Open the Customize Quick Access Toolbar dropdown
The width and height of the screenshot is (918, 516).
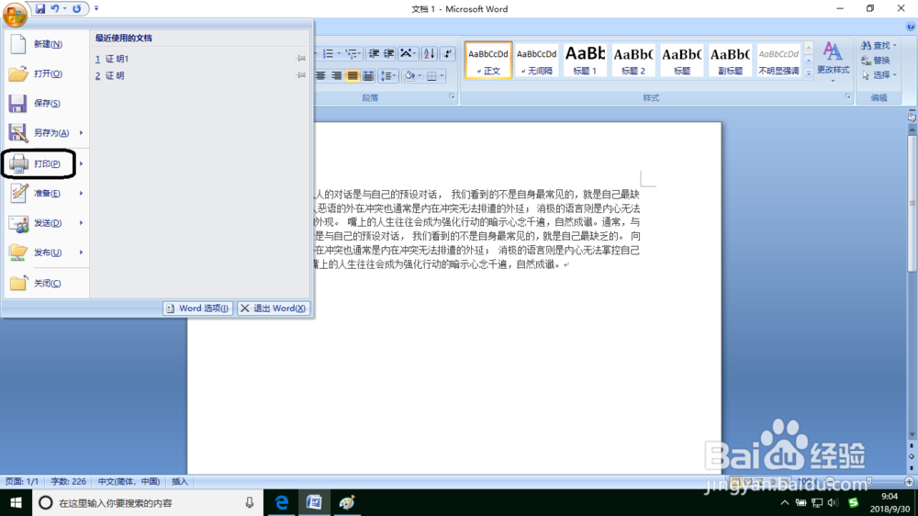pos(96,8)
